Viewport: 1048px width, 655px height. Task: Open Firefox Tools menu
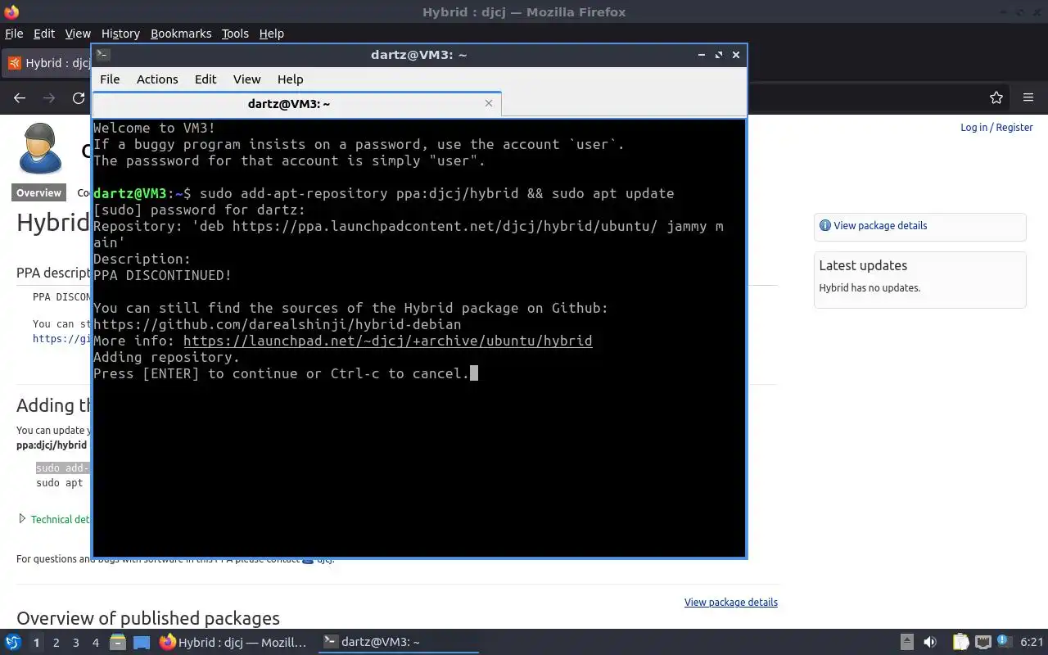pyautogui.click(x=235, y=34)
